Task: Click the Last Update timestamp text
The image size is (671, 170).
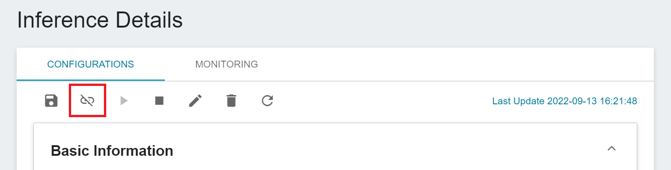Action: [x=565, y=101]
